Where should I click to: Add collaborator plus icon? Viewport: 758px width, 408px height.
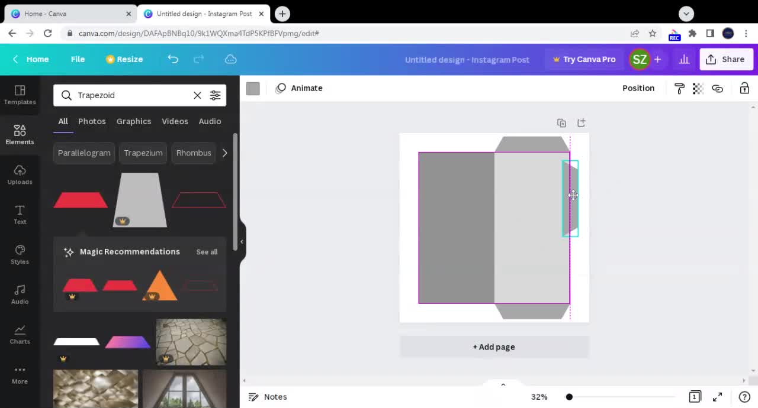(657, 59)
